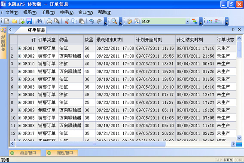
Task: Open Find with the binoculars icon
Action: pos(39,21)
